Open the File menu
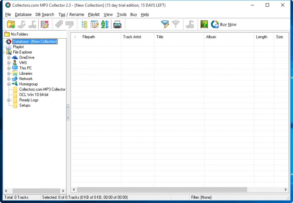293x203 pixels. point(8,15)
